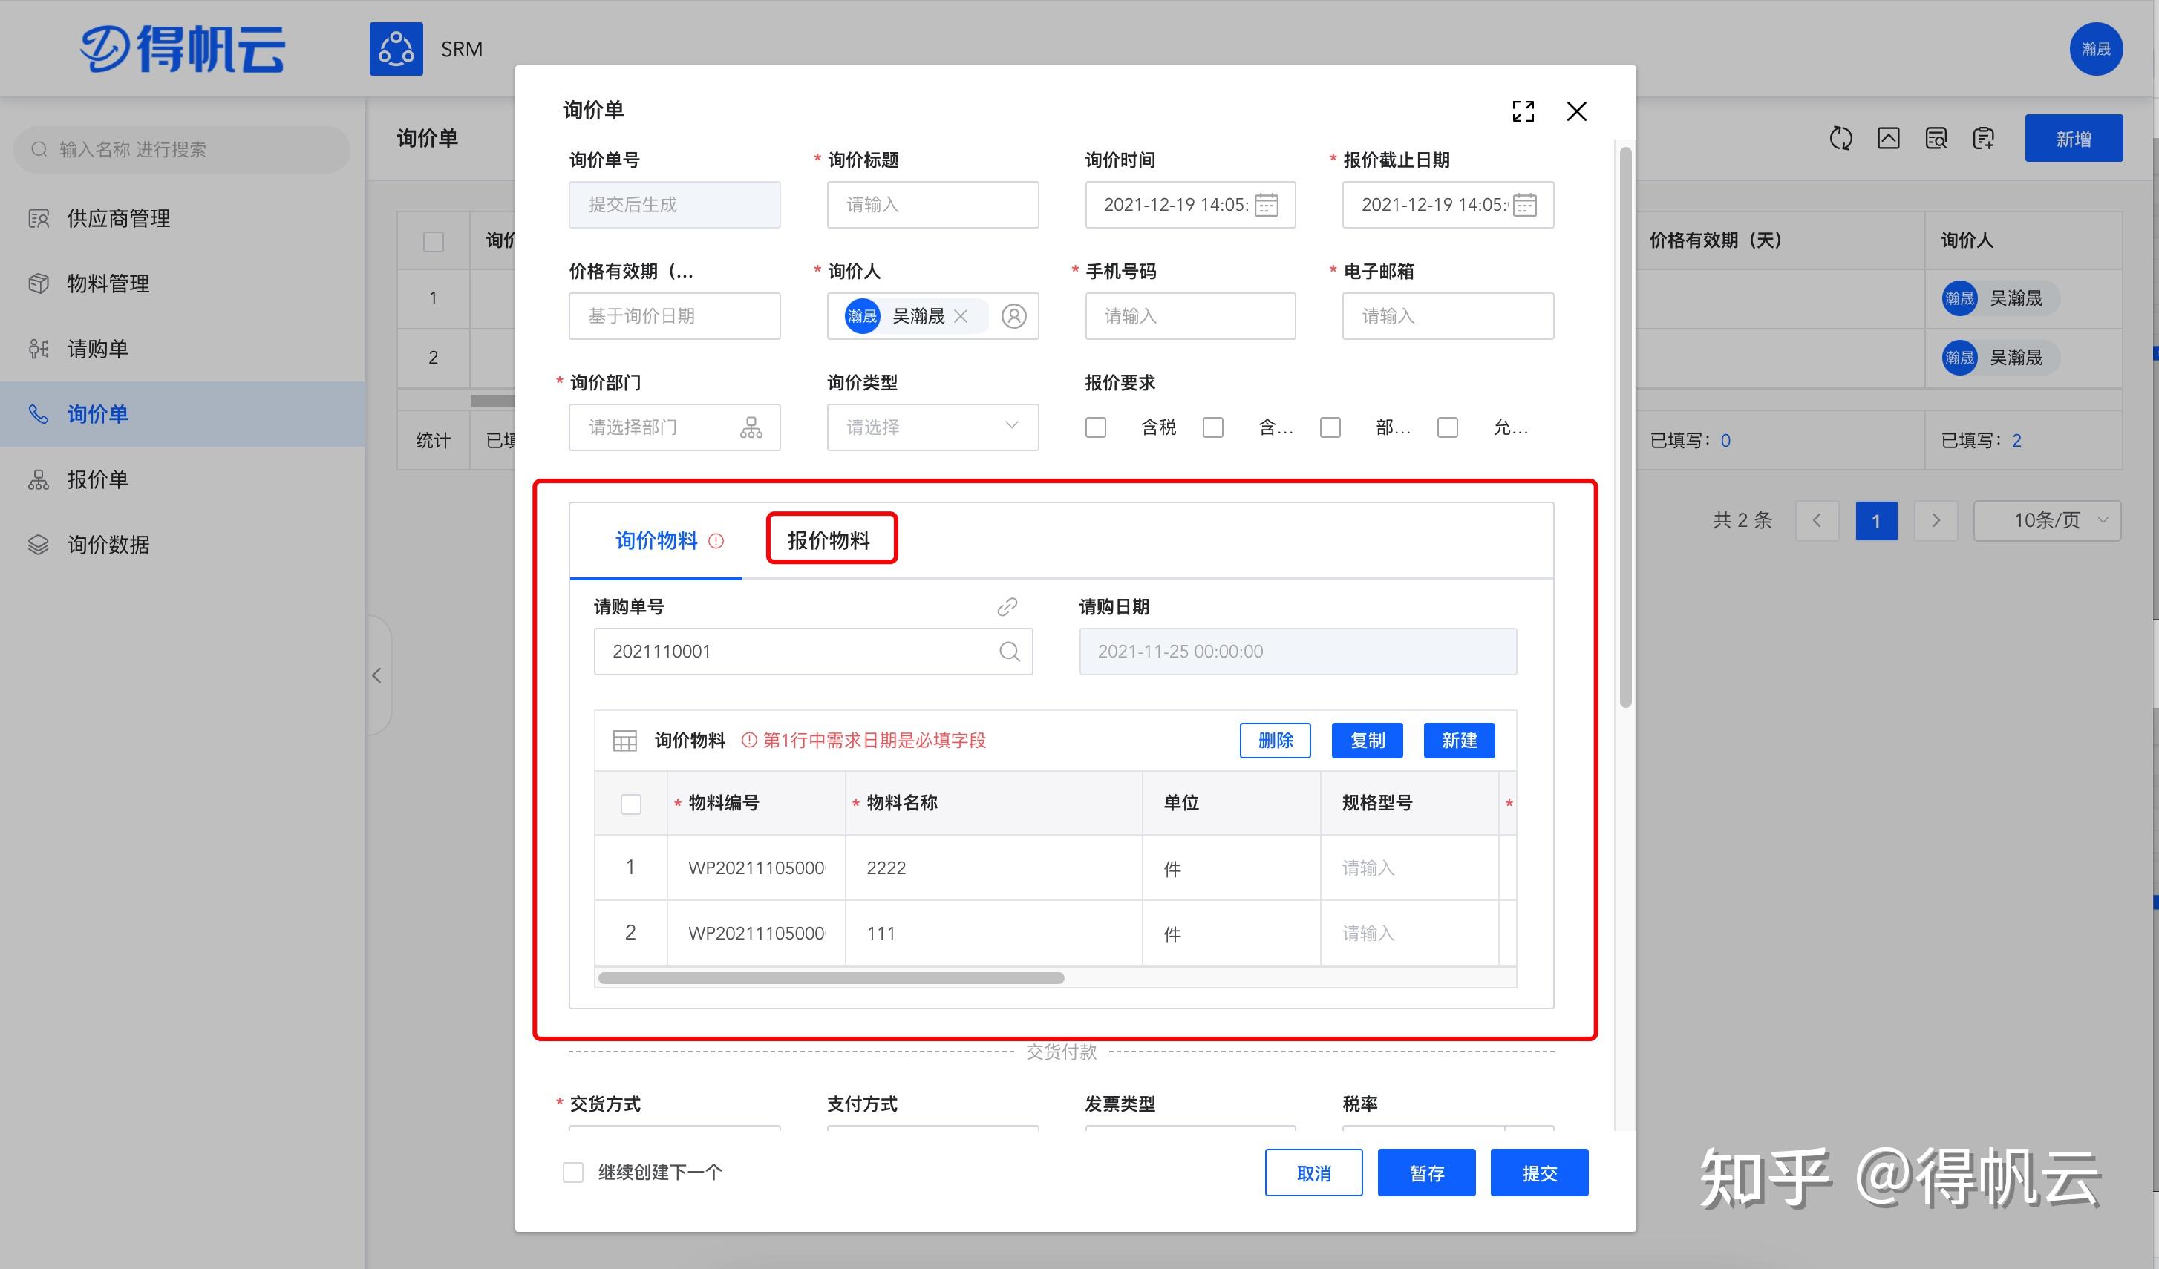Switch to the 报价物料 tab
Screen dimensions: 2159x1269
[x=831, y=540]
